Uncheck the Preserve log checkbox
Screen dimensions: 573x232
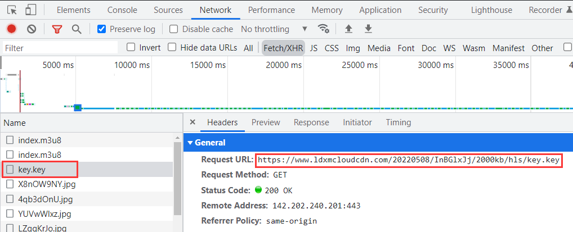pos(102,29)
